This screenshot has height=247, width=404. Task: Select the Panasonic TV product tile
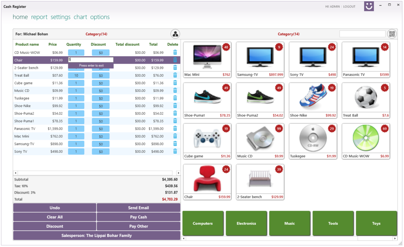(x=366, y=60)
